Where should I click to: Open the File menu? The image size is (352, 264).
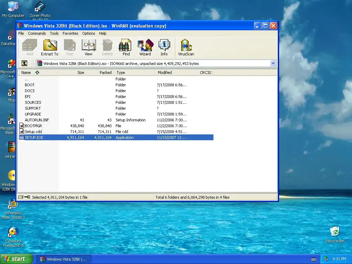tap(21, 33)
